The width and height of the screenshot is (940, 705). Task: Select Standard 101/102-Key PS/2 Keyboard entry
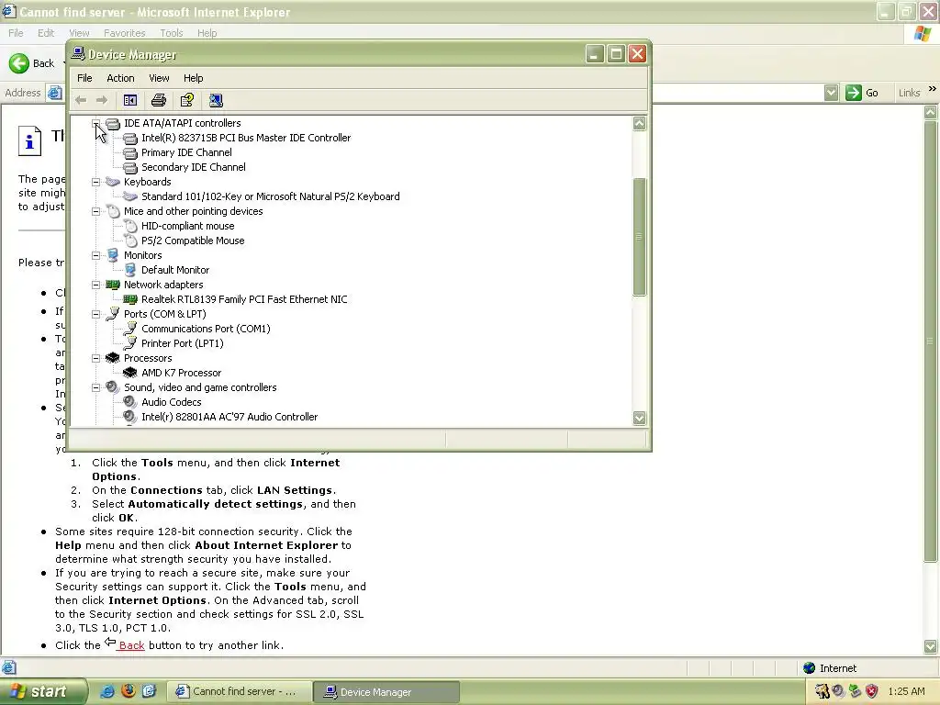click(x=271, y=196)
